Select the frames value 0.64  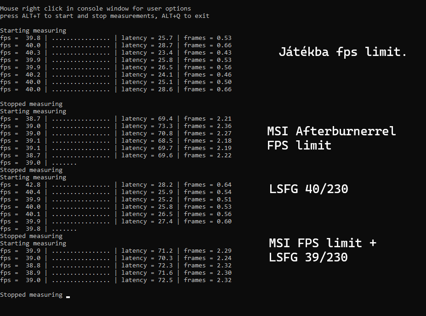click(224, 185)
